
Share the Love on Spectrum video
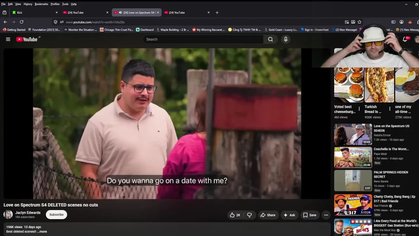tap(268, 215)
